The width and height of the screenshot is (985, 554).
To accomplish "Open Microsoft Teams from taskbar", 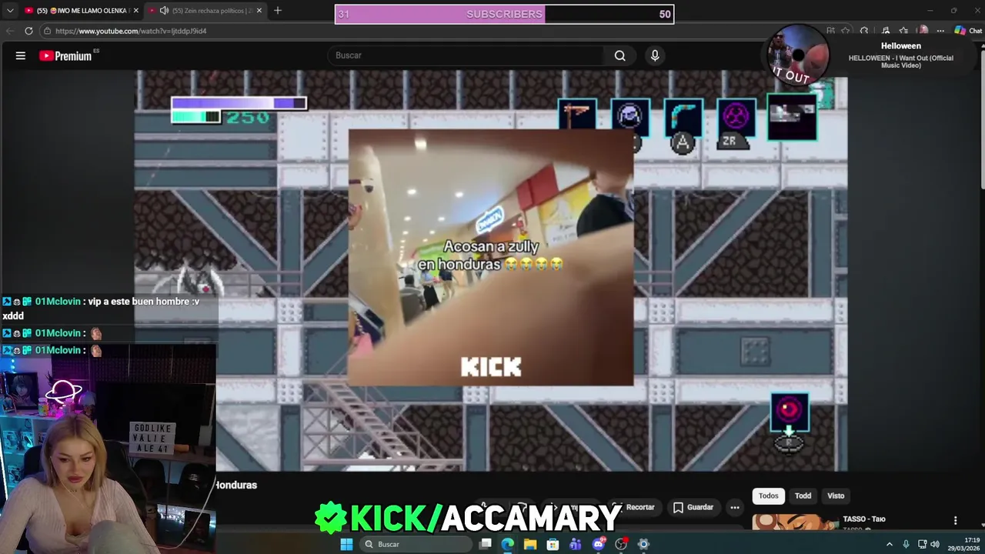I will coord(576,544).
